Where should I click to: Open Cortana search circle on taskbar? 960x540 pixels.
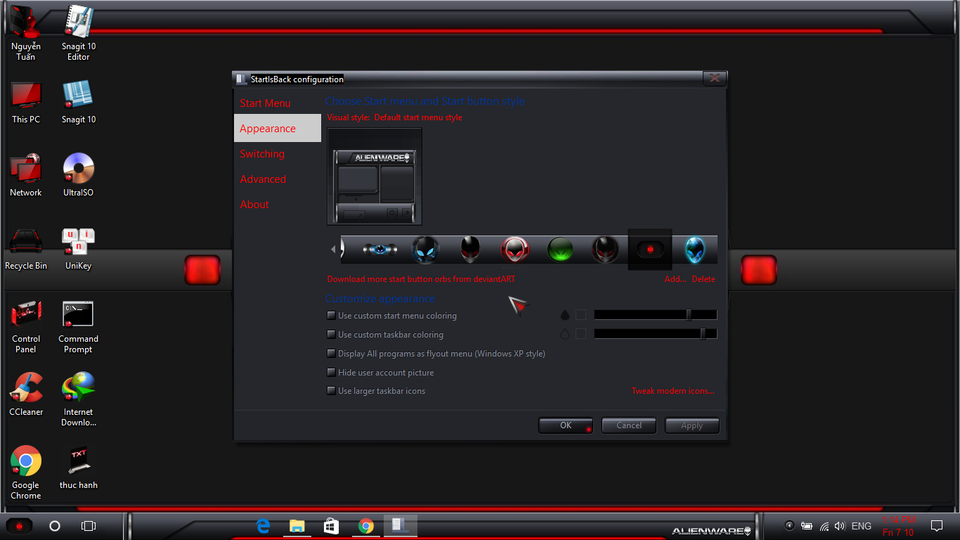coord(55,526)
